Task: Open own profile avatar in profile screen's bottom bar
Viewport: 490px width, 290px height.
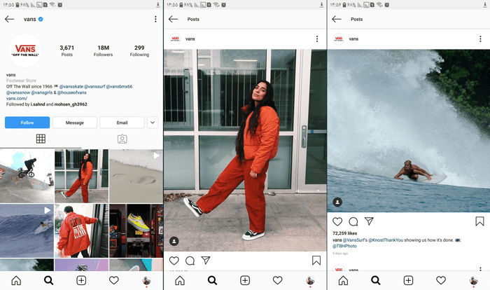Action: coord(146,280)
